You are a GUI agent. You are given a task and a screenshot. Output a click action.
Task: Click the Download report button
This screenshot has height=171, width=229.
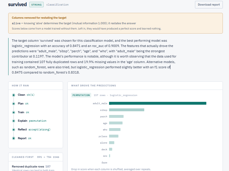pos(209,5)
